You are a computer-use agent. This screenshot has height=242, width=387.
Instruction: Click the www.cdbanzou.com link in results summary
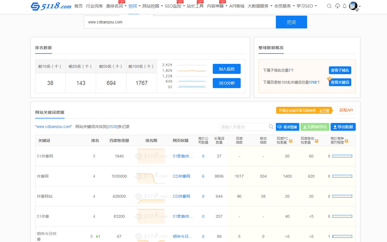click(x=54, y=127)
